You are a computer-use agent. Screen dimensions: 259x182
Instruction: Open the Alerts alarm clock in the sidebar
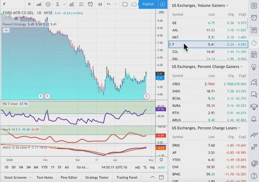tap(254, 17)
